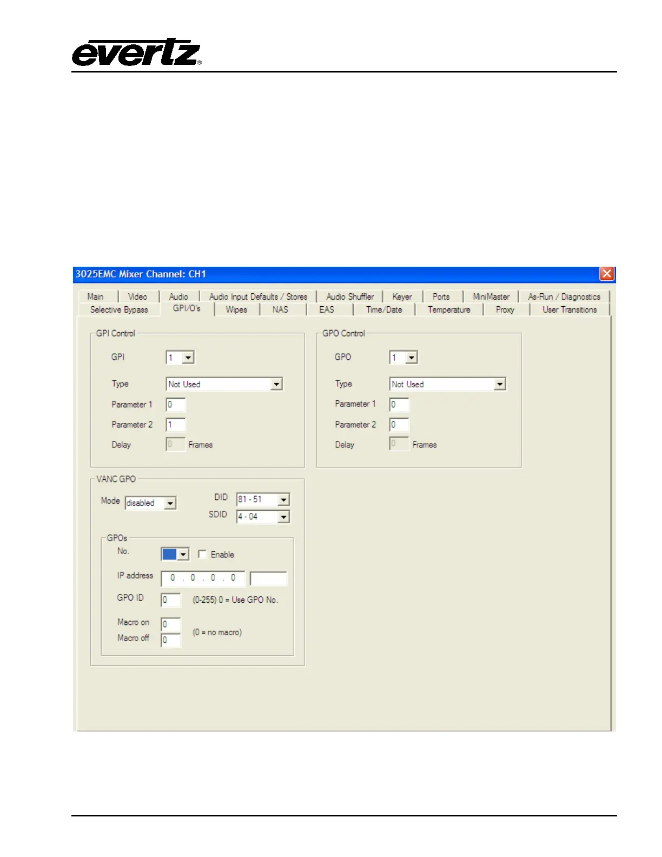Click the GPO ID input field
The height and width of the screenshot is (857, 662).
pyautogui.click(x=171, y=600)
